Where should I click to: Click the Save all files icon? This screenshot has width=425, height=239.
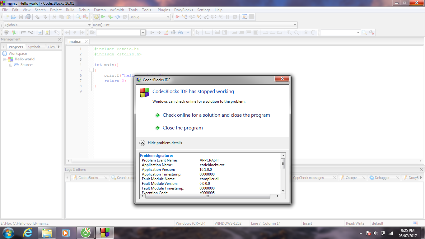pos(28,17)
